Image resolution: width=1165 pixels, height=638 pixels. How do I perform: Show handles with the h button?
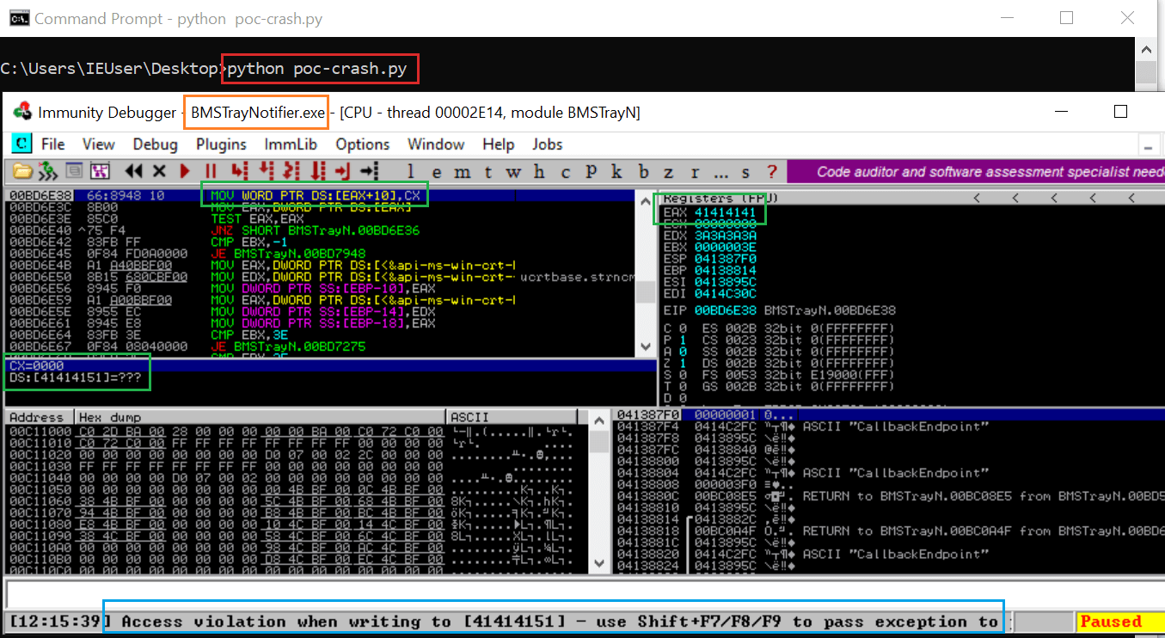coord(539,172)
